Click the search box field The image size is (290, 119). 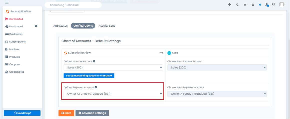[x=73, y=5]
